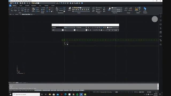Click the BricsCAD application logo button

click(10, 6)
